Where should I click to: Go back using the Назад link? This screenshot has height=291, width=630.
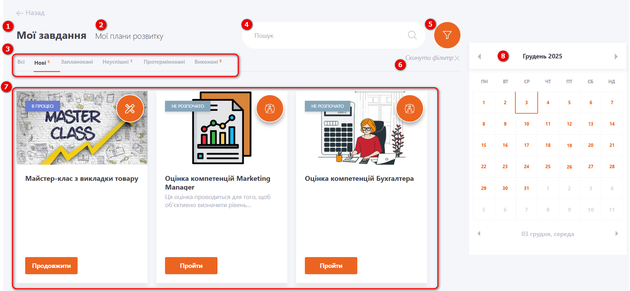[x=30, y=13]
